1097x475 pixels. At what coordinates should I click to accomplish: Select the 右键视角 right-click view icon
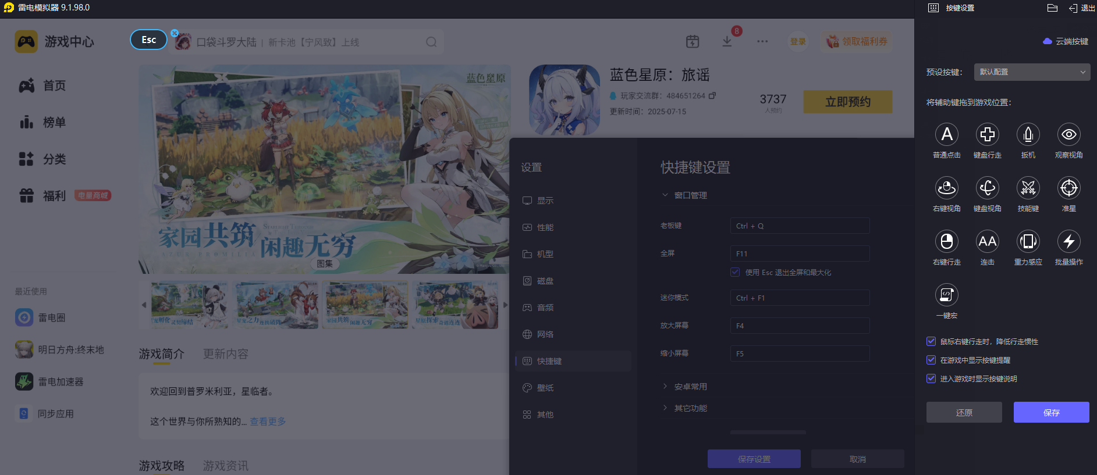point(947,188)
